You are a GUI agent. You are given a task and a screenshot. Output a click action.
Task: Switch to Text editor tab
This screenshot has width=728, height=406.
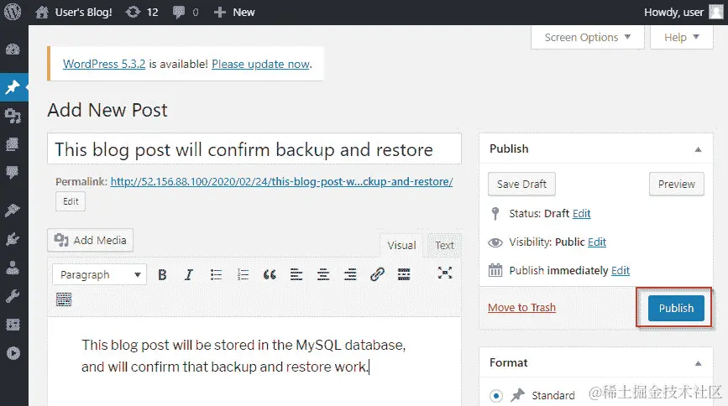pyautogui.click(x=444, y=245)
